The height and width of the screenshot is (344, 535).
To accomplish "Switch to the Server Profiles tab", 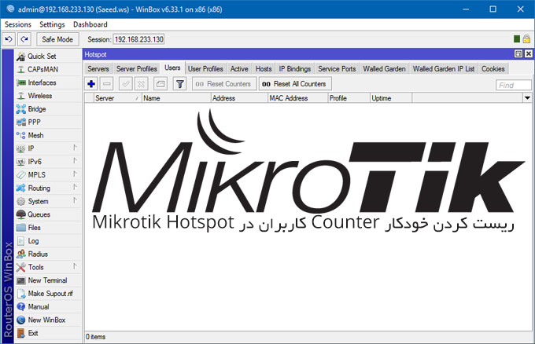I will [136, 69].
